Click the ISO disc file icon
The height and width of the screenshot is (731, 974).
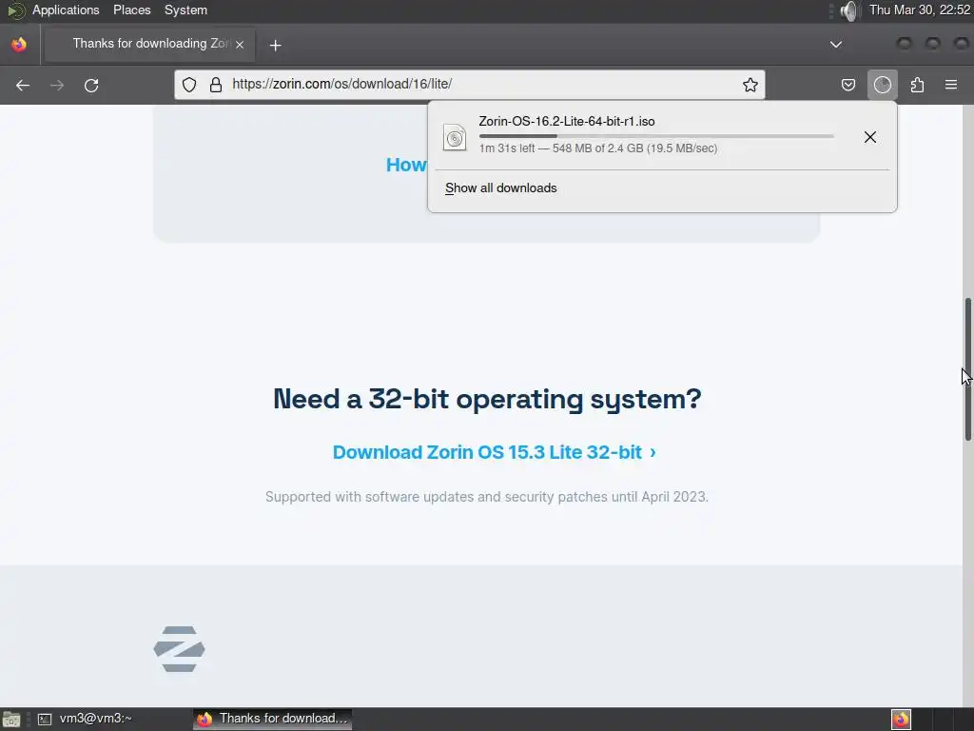(x=455, y=137)
